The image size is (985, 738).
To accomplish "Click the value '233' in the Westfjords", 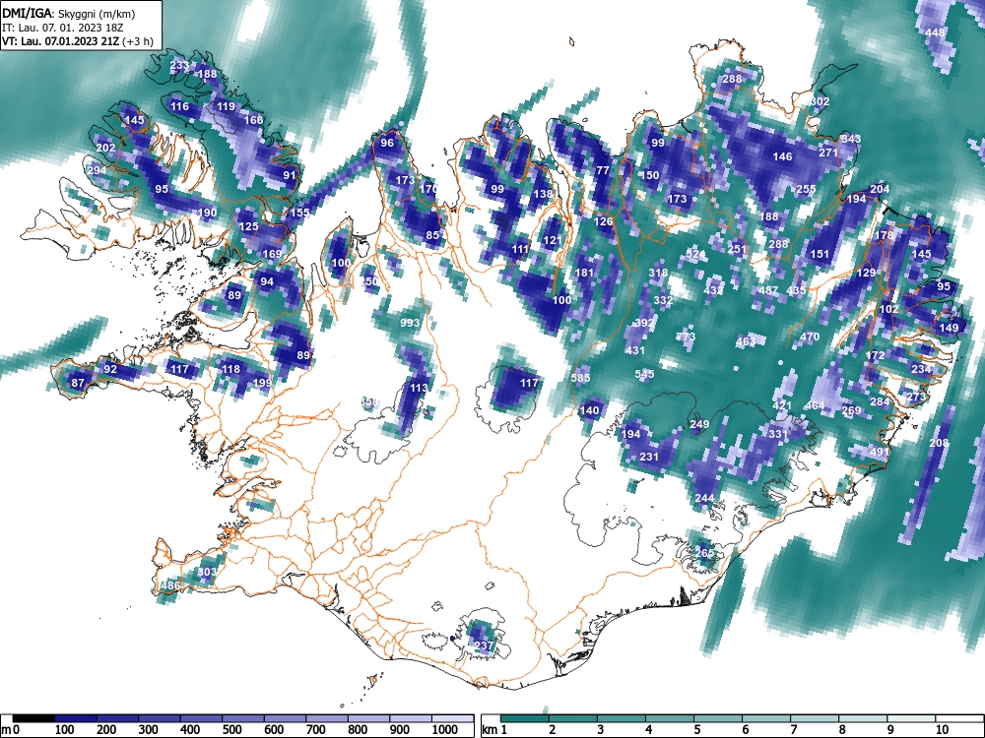I will tap(179, 65).
